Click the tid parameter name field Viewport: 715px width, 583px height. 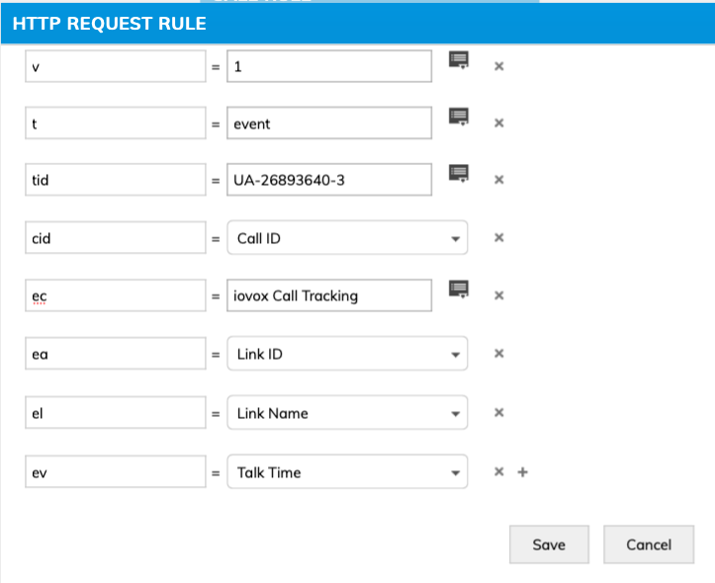(115, 181)
